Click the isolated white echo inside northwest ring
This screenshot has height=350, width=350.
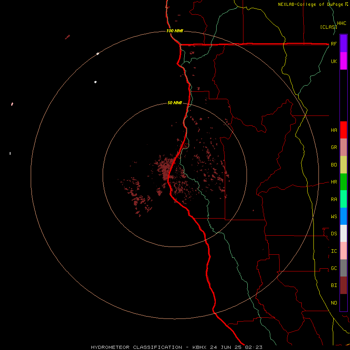(96, 82)
